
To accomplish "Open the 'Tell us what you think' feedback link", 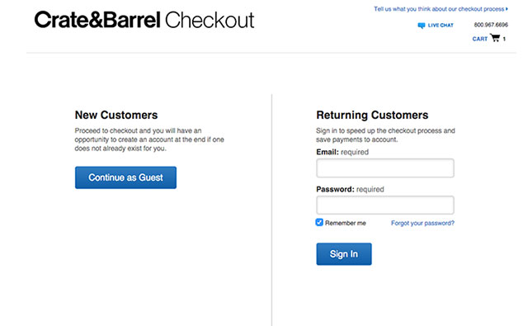I will coord(439,9).
